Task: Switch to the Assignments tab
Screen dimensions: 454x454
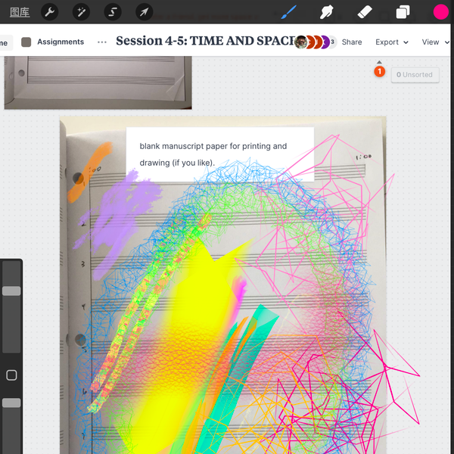Action: click(x=53, y=42)
